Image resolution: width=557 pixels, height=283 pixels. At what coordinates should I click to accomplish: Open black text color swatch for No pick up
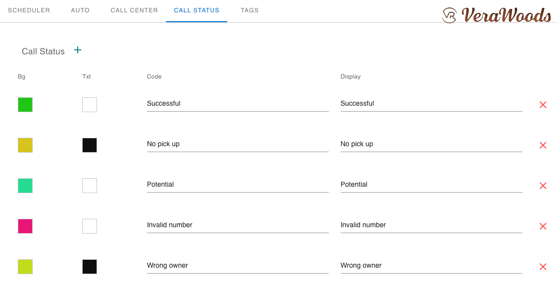point(90,145)
